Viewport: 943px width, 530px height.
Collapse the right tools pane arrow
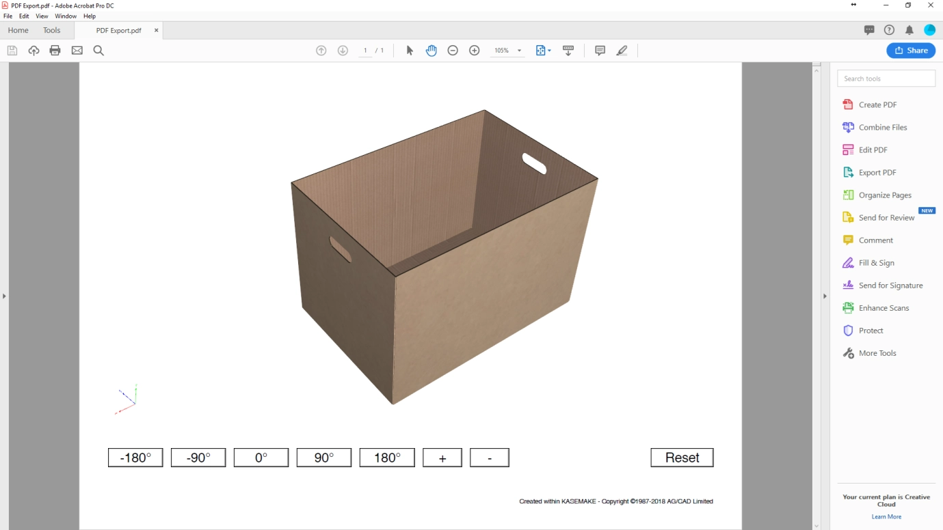825,296
